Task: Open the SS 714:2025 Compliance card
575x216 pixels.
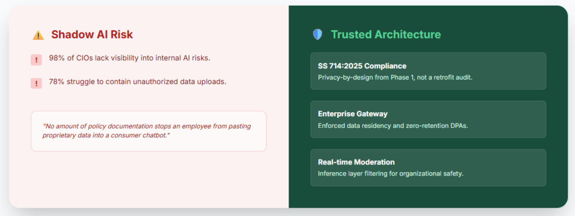Action: tap(428, 71)
